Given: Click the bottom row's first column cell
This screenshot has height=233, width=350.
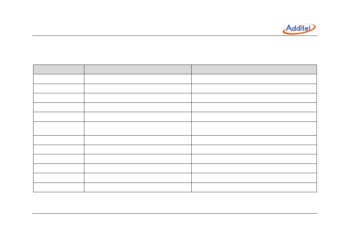Looking at the screenshot, I should pyautogui.click(x=58, y=187).
